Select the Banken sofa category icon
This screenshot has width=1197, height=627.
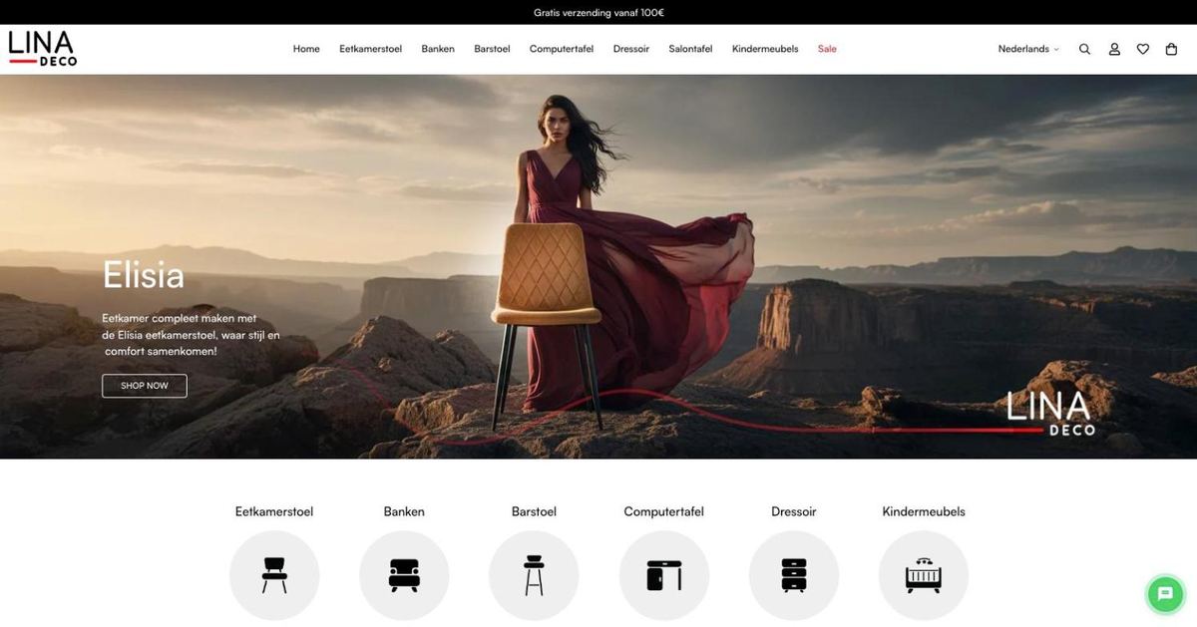[x=404, y=576]
